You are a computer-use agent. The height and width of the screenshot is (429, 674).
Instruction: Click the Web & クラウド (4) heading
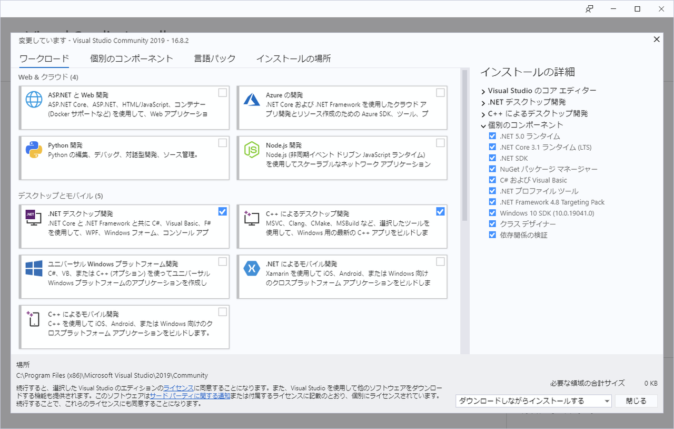click(48, 77)
